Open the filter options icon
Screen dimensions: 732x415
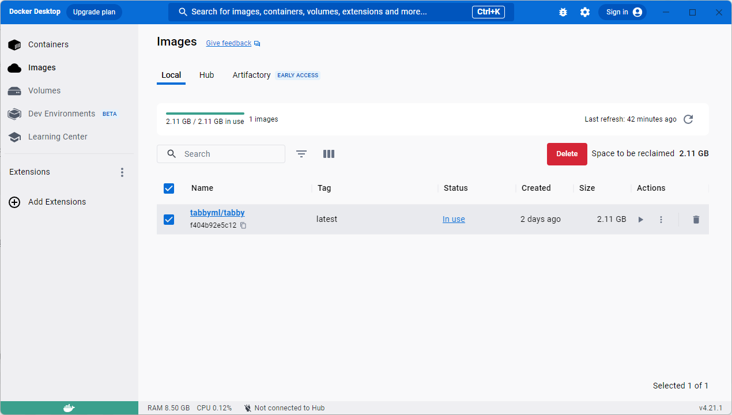301,154
